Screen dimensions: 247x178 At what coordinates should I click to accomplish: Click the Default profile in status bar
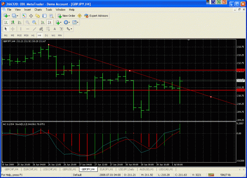click(x=77, y=175)
